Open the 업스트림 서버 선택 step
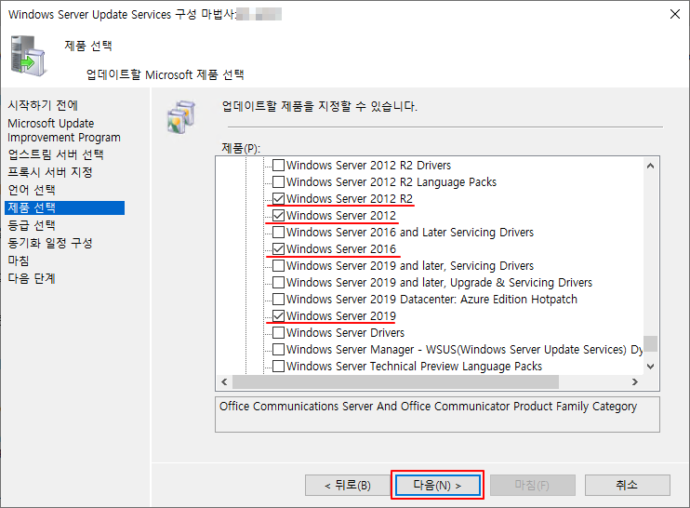Image resolution: width=690 pixels, height=508 pixels. (56, 154)
